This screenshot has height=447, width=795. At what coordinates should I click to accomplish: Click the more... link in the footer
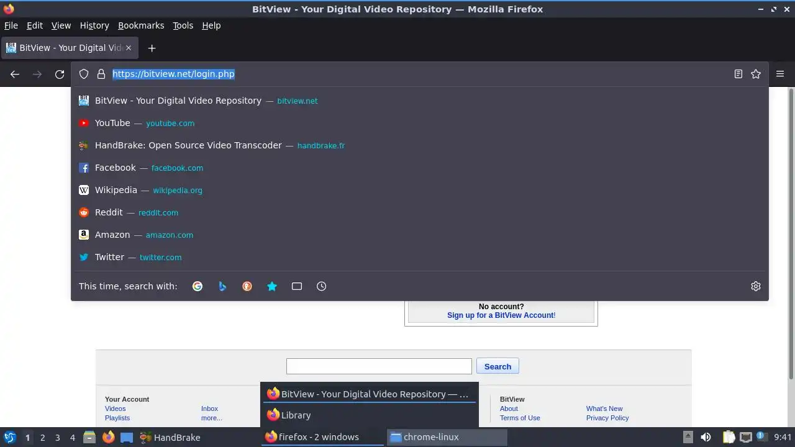[x=212, y=418]
